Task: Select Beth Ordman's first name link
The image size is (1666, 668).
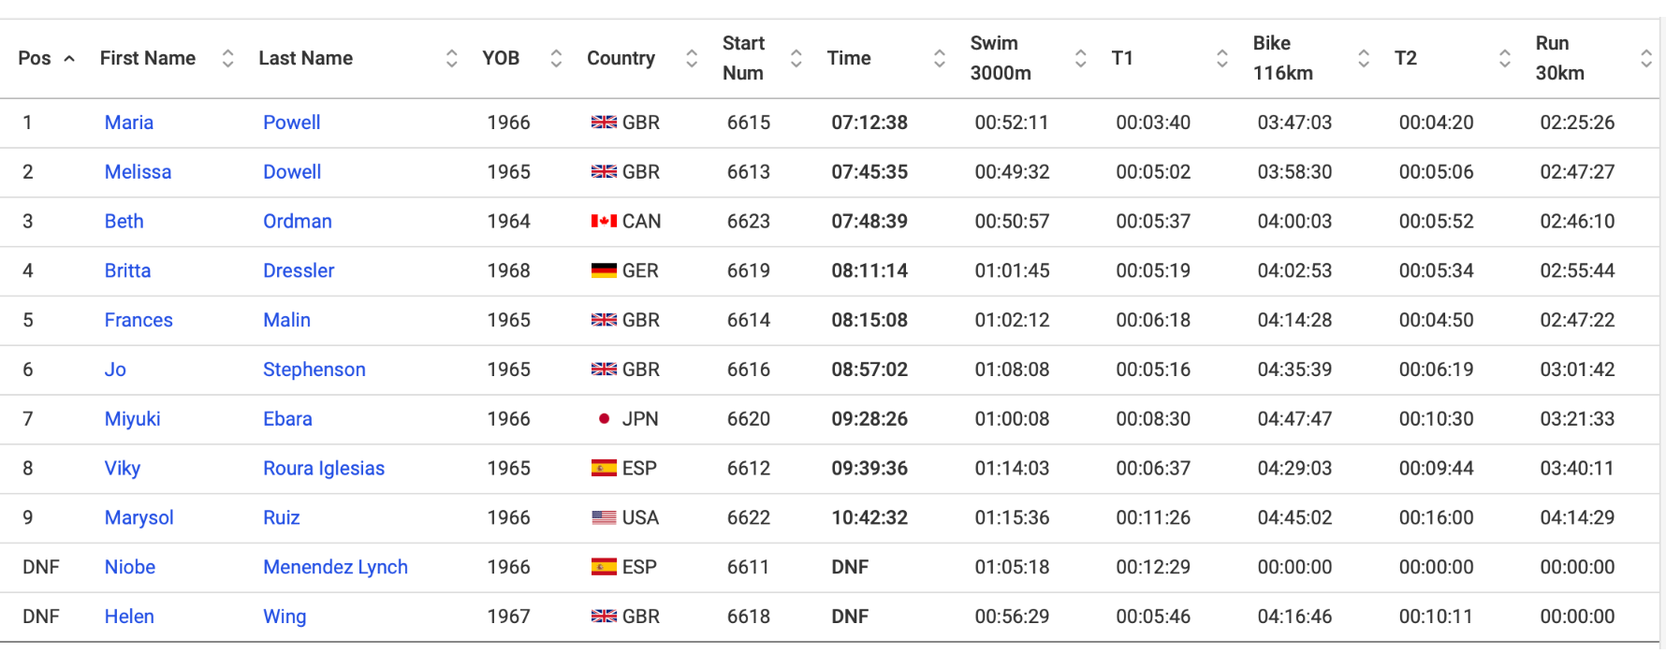Action: click(124, 222)
